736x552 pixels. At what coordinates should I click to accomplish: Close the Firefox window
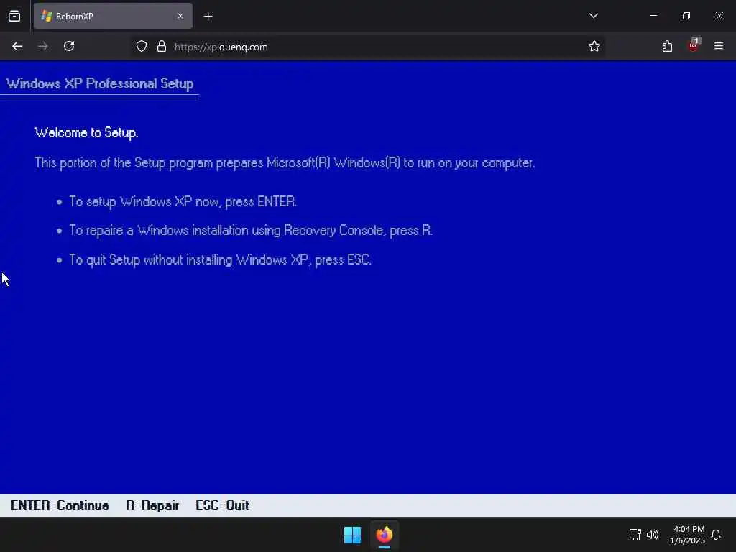coord(719,16)
